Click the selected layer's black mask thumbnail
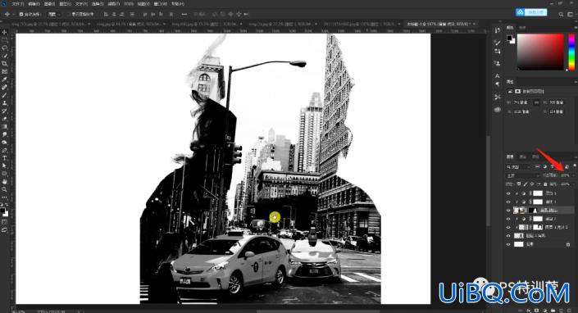The height and width of the screenshot is (313, 578). (533, 211)
